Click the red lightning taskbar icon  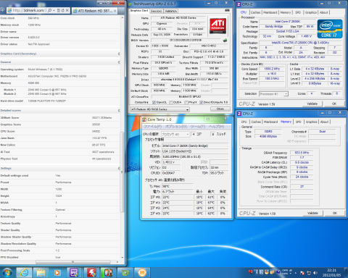coord(91,273)
